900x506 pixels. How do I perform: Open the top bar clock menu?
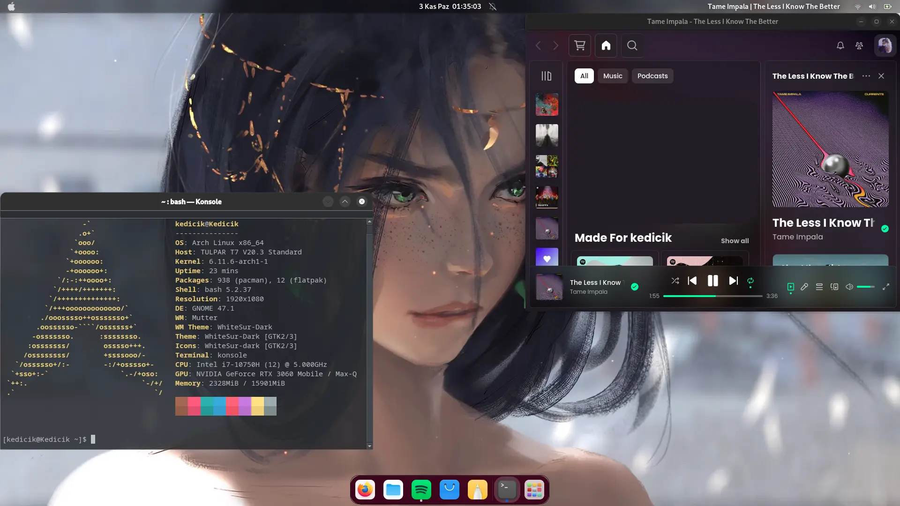coord(450,7)
